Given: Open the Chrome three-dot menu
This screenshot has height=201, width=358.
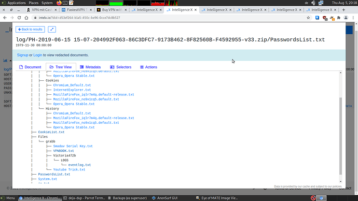Looking at the screenshot, I should click(x=353, y=18).
